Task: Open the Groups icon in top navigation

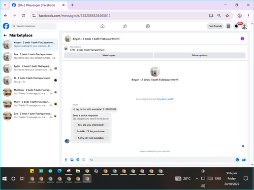Action: pos(148,26)
